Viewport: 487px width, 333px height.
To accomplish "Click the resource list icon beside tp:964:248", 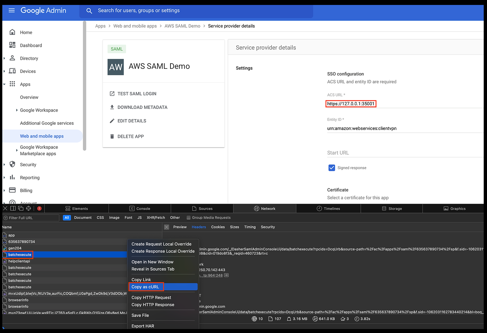I will [226, 275].
